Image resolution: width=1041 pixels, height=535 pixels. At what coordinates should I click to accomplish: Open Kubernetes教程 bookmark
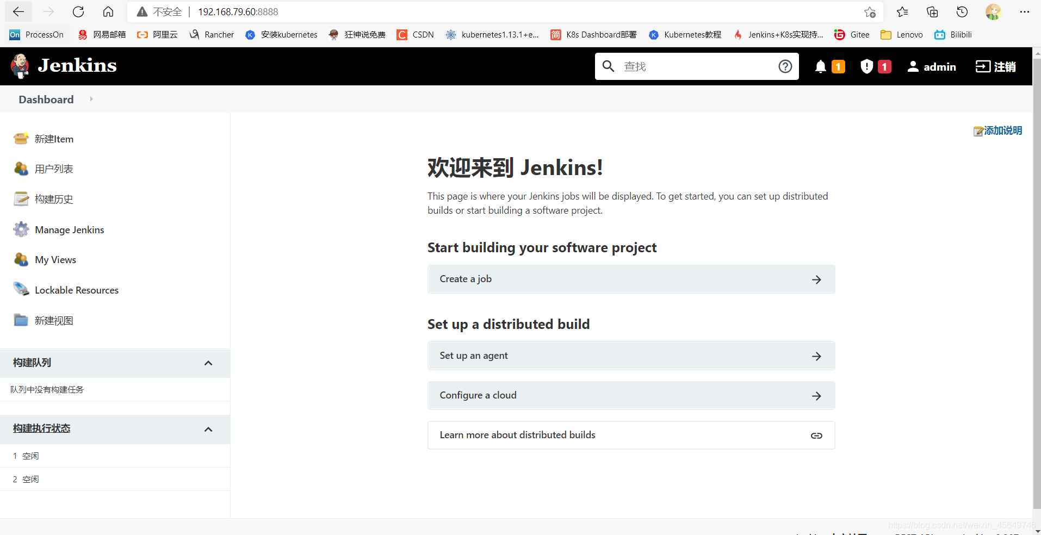tap(685, 35)
